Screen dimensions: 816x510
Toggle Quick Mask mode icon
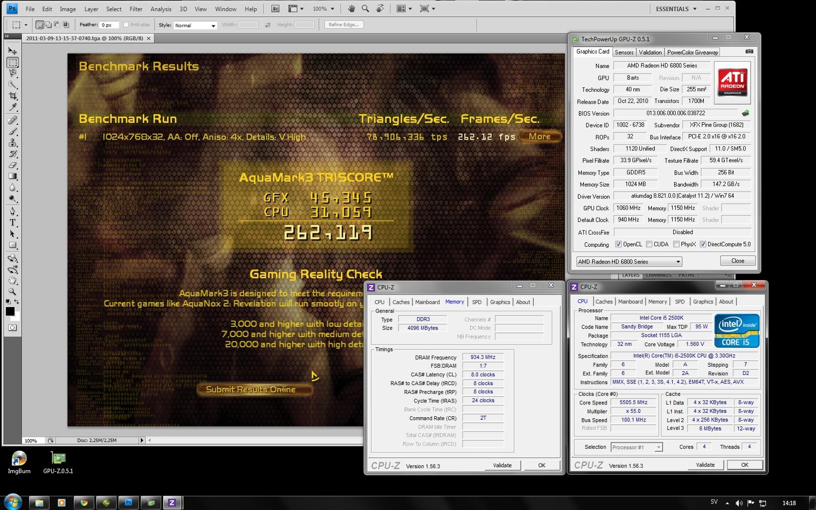point(13,328)
